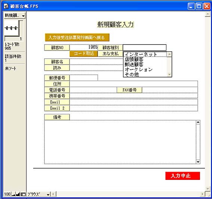This screenshot has width=212, height=199.
Task: Open the ブラウズ mode popup menu
Action: coord(39,195)
